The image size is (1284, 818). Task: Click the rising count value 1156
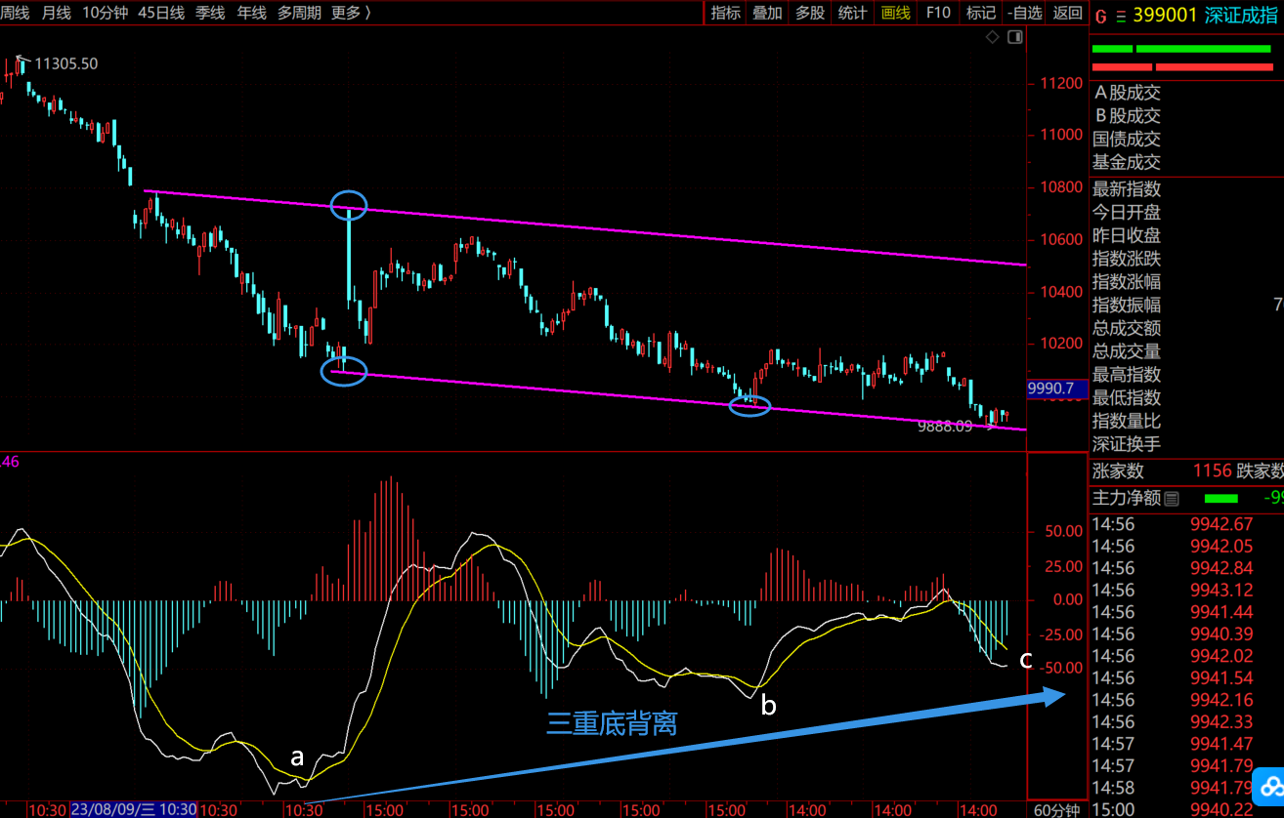tap(1213, 470)
